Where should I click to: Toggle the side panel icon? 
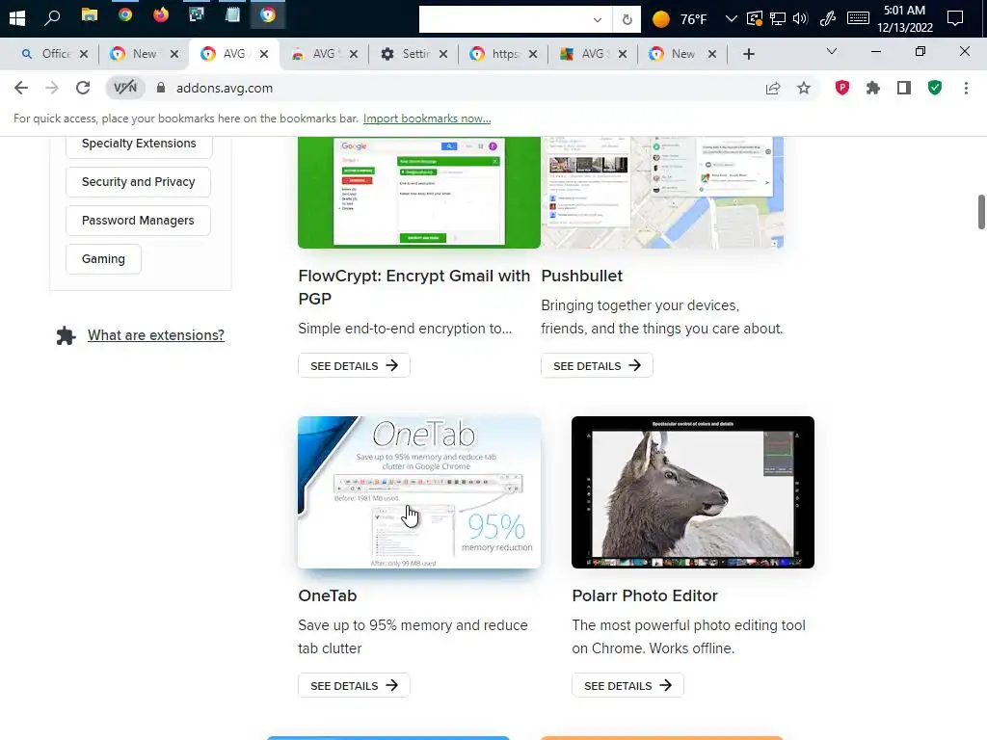click(x=904, y=88)
